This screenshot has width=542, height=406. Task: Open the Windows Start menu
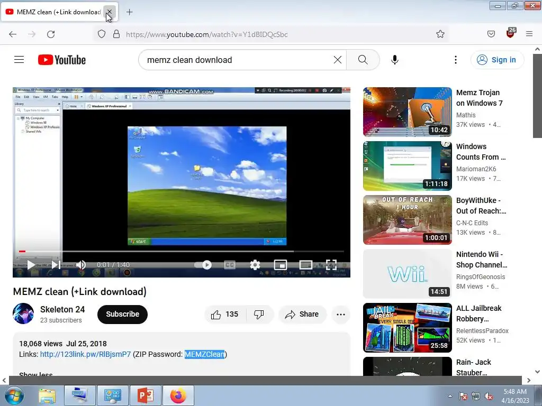point(14,395)
